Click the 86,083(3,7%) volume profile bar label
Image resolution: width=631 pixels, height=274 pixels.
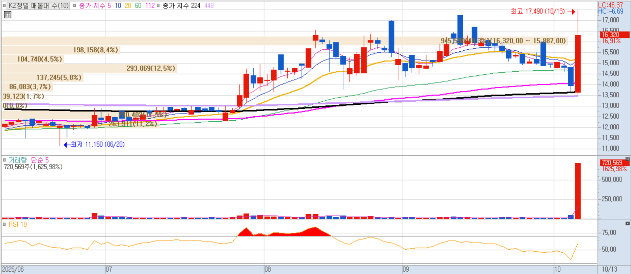(x=30, y=87)
